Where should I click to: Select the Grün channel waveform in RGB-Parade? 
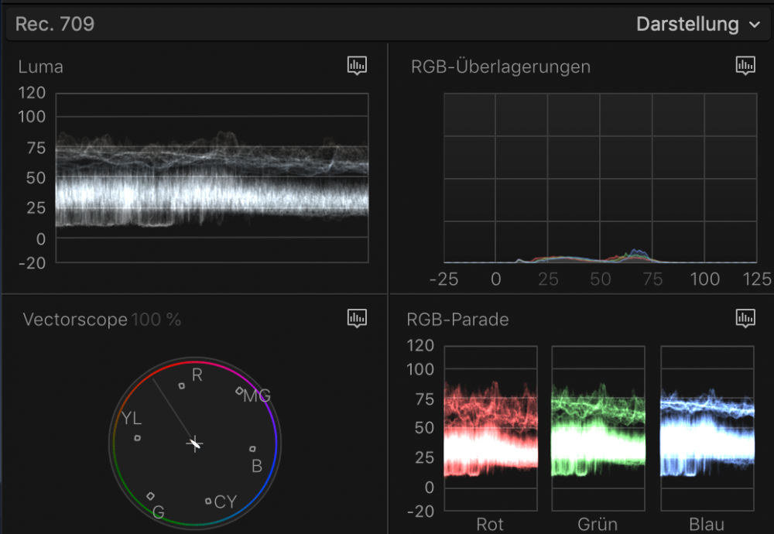[598, 428]
